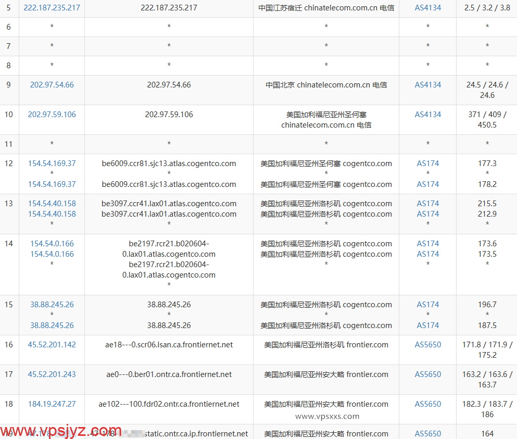
Task: Click AS174 next to the Los Angeles cogentco hop
Action: coord(427,203)
